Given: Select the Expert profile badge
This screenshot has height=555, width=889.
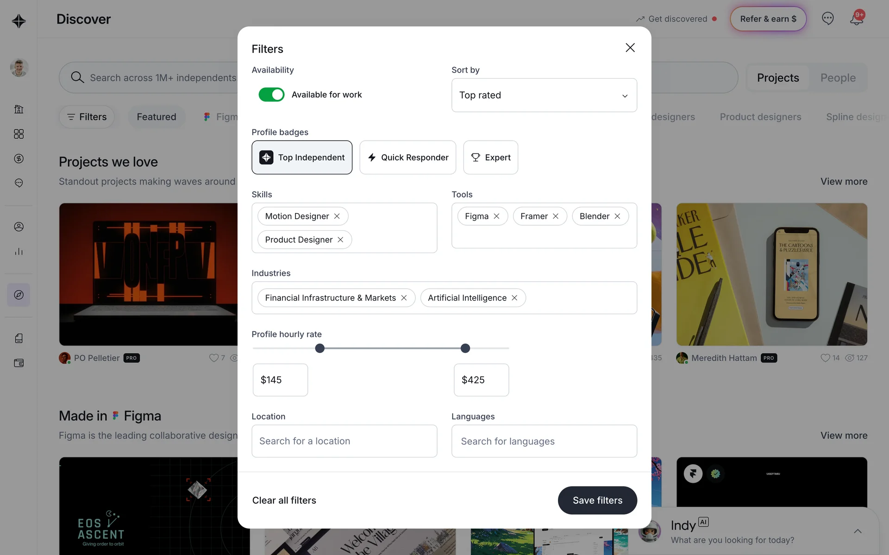Looking at the screenshot, I should click(x=490, y=158).
